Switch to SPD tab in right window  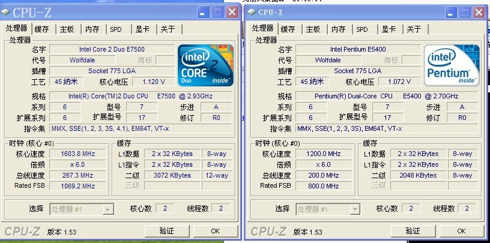pyautogui.click(x=362, y=29)
